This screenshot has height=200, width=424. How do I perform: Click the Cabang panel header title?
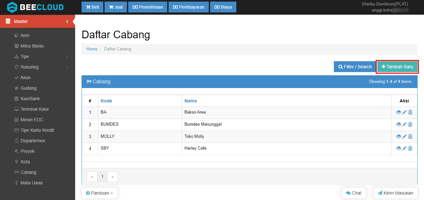click(x=98, y=82)
